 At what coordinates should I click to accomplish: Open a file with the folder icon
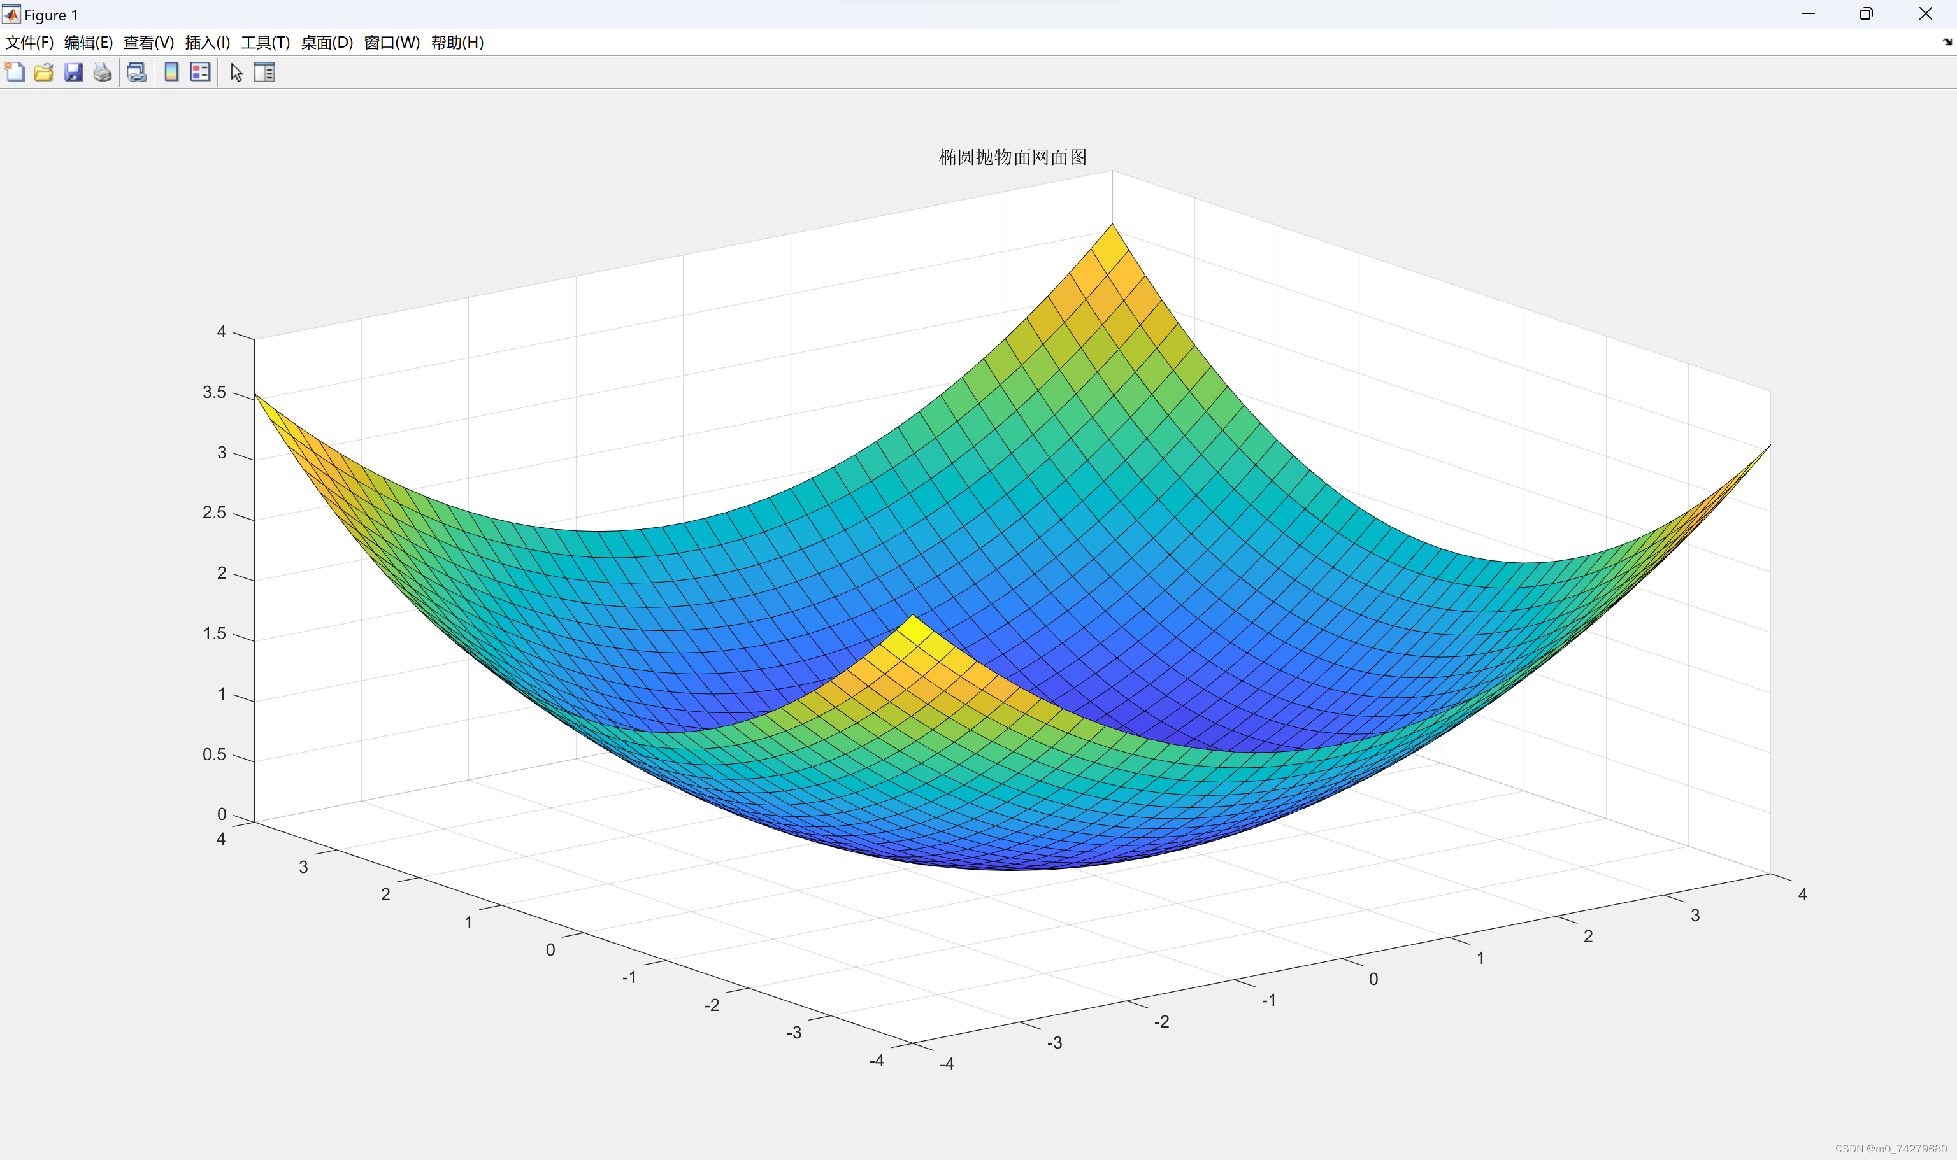(x=44, y=73)
